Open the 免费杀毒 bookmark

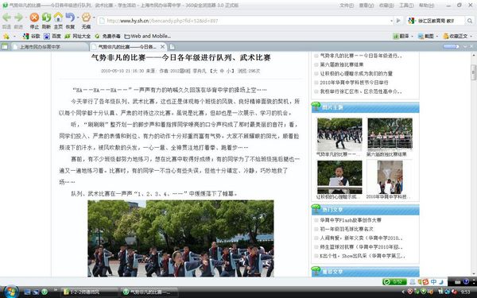pos(107,37)
